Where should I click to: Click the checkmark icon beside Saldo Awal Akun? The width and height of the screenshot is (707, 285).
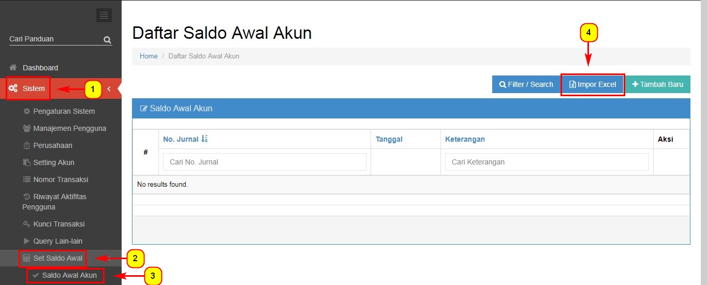pos(36,275)
